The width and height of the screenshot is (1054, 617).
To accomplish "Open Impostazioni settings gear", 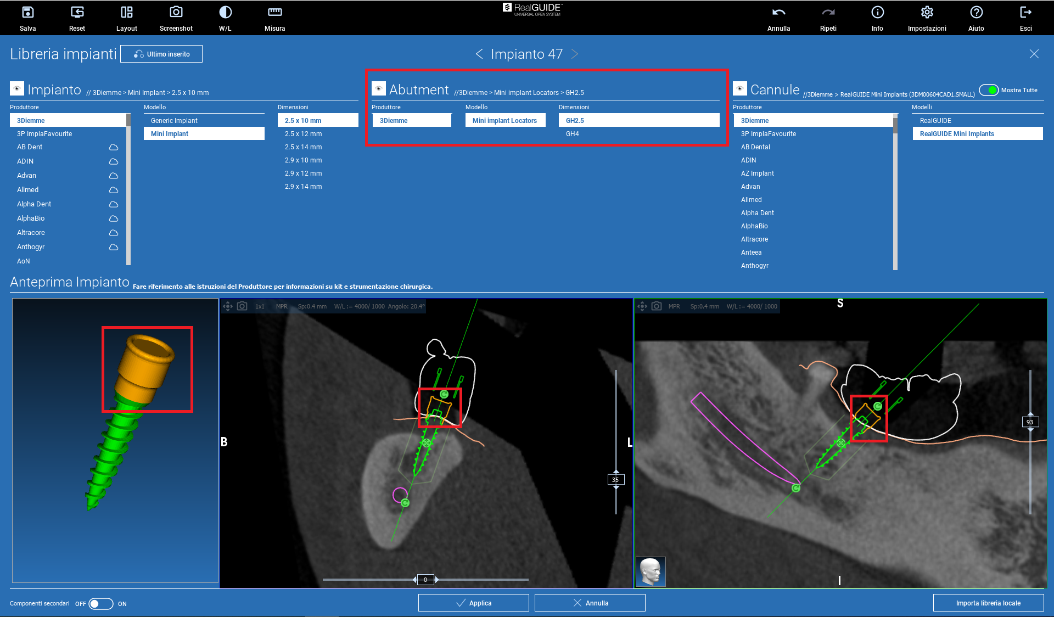I will point(927,13).
